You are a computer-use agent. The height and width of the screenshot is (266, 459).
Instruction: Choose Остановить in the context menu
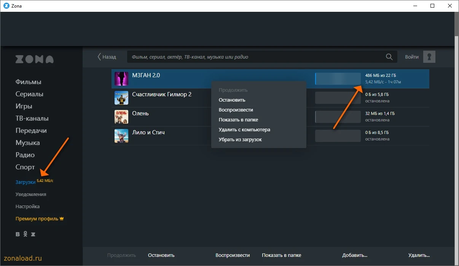click(232, 100)
